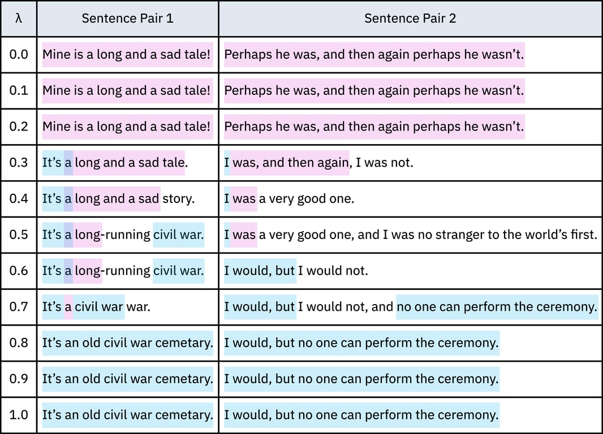Click sentence "I would, but I would not, and no one…"
The image size is (603, 434).
(411, 307)
